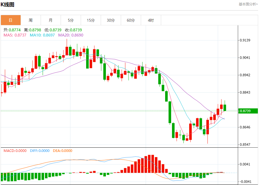The width and height of the screenshot is (261, 185).
Task: Click the 低:0.8739 low price value
Action: pyautogui.click(x=53, y=30)
